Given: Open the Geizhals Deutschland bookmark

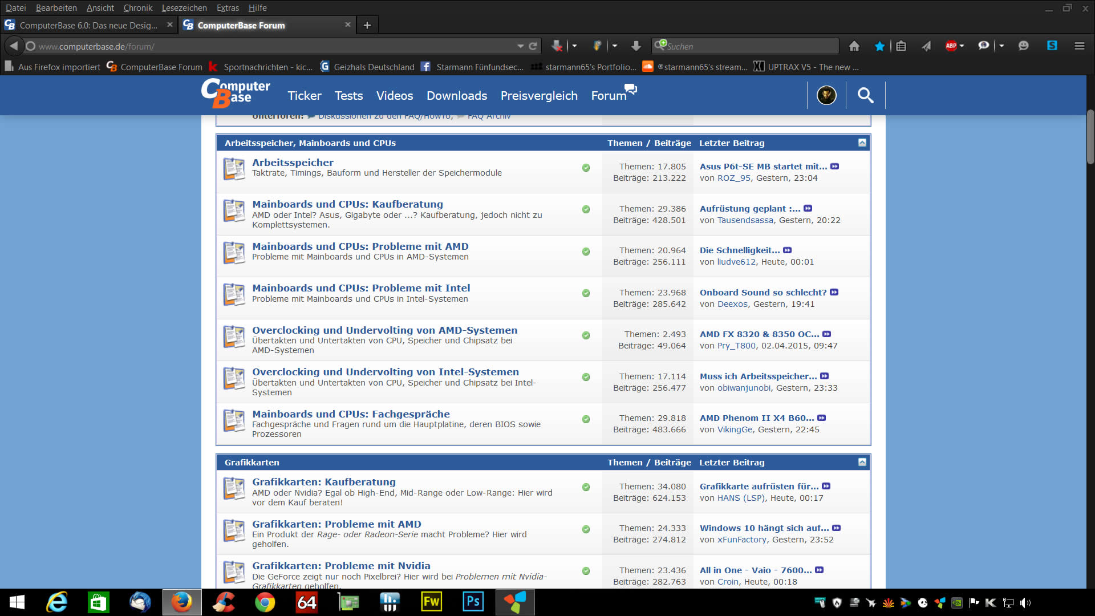Looking at the screenshot, I should point(374,67).
